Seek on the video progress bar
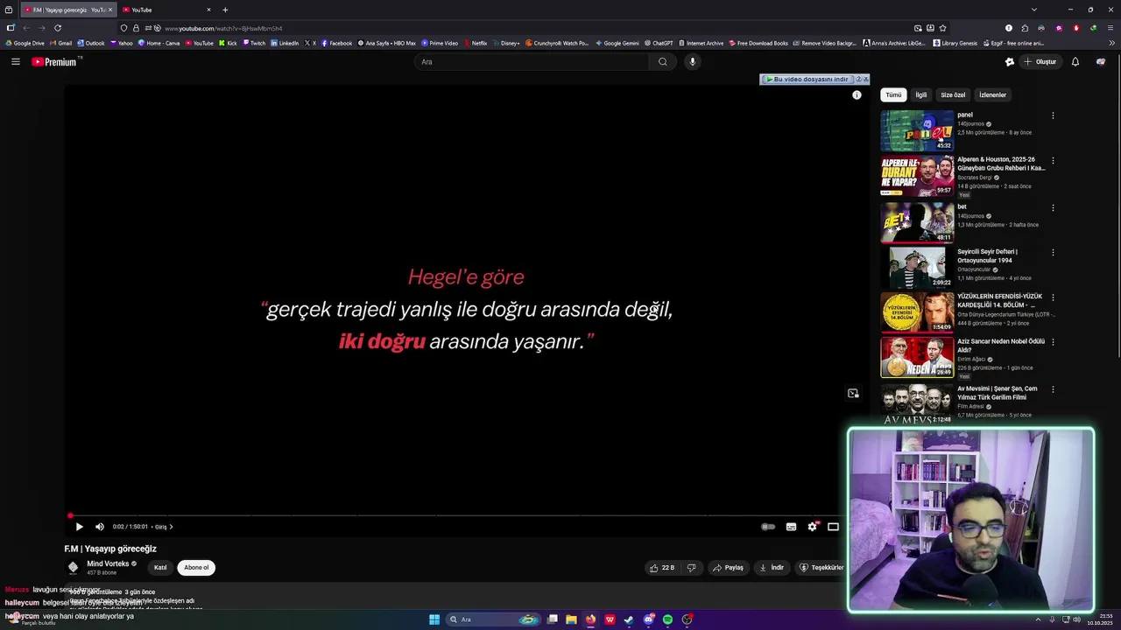The width and height of the screenshot is (1121, 630). click(454, 515)
